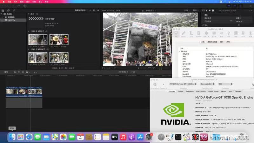Launch Safari from the Dock
Image resolution: width=254 pixels, height=143 pixels.
(29, 137)
